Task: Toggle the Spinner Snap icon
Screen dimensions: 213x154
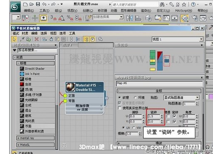Action: tap(78, 18)
